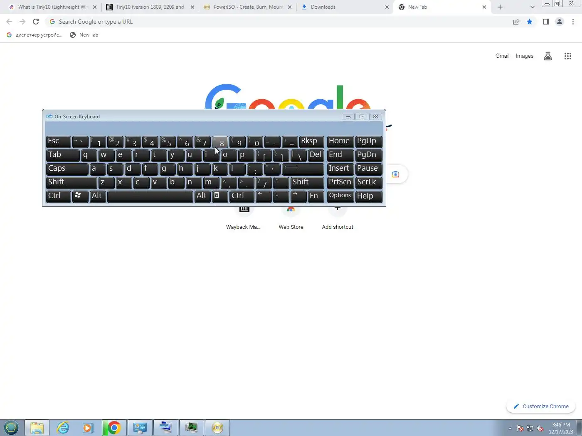This screenshot has width=582, height=436.
Task: Open Chrome three-dot menu
Action: pos(573,22)
